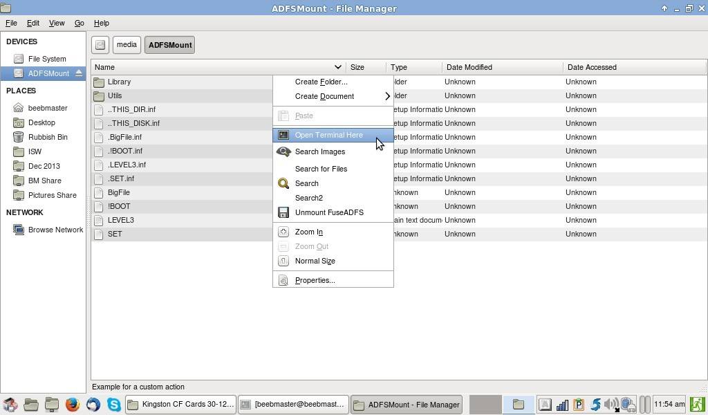Click the Open Terminal Here icon

283,135
